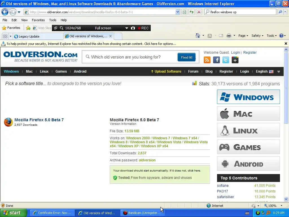The width and height of the screenshot is (289, 217).
Task: Select Games in the navigation bar
Action: click(61, 71)
